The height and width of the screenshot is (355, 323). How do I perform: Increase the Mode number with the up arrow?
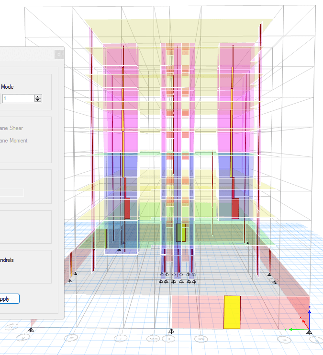(x=38, y=97)
